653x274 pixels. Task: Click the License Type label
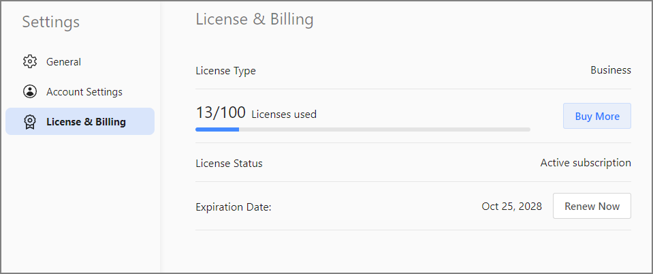point(225,70)
